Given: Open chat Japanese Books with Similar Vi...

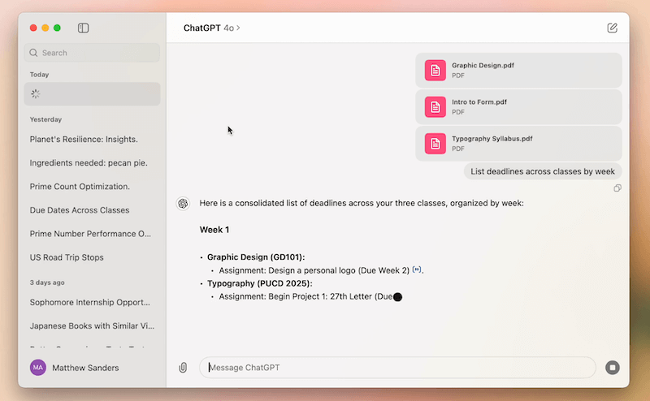Looking at the screenshot, I should pos(92,326).
